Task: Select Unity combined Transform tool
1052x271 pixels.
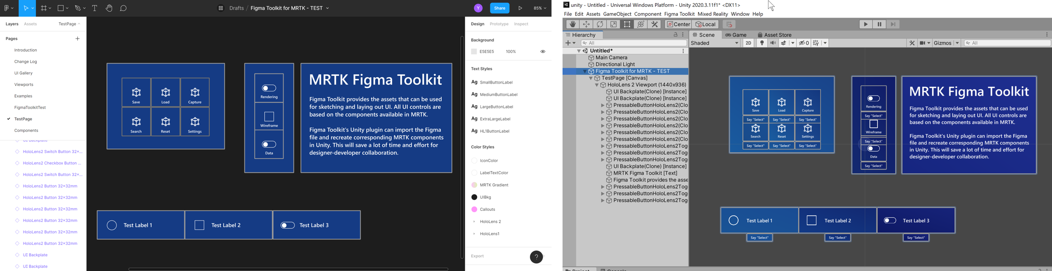Action: pos(641,24)
